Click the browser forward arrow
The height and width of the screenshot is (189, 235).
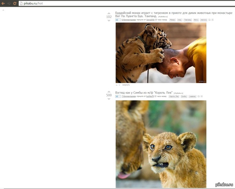[x=9, y=3]
